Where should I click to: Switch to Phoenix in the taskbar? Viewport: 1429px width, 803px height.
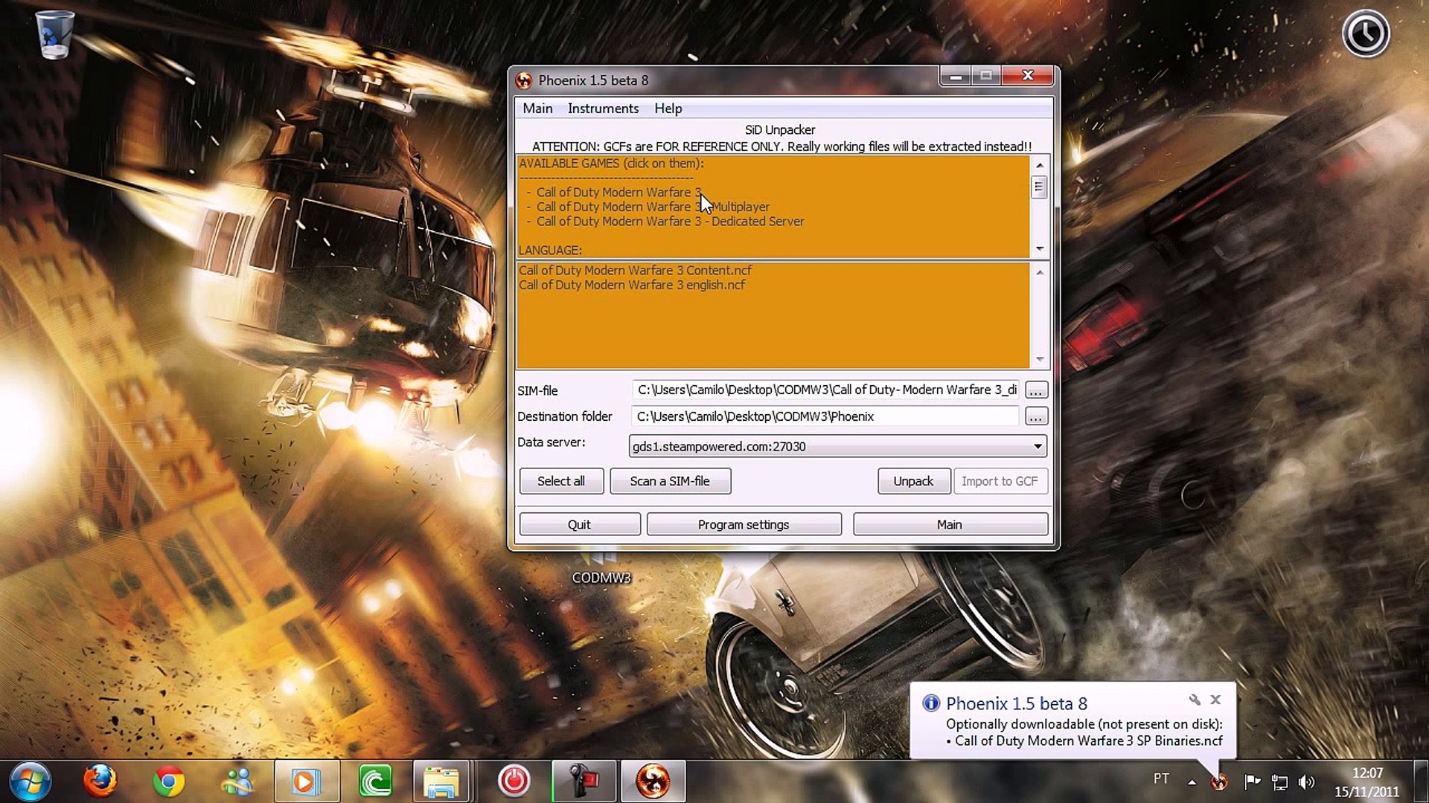[x=653, y=781]
